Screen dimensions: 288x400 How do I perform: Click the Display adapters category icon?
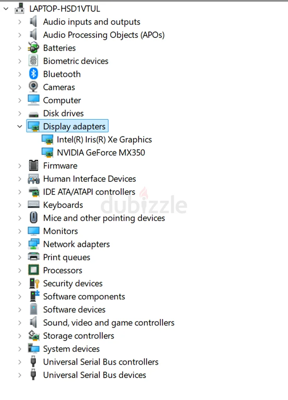point(34,126)
